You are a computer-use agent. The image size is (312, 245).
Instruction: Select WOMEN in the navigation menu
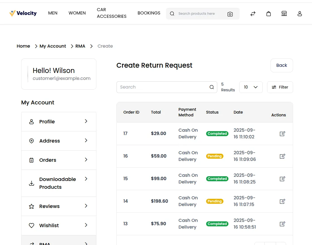[77, 13]
